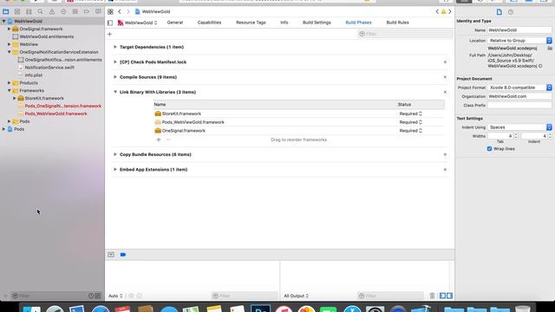Add a new build phase
The image size is (555, 312).
(110, 35)
